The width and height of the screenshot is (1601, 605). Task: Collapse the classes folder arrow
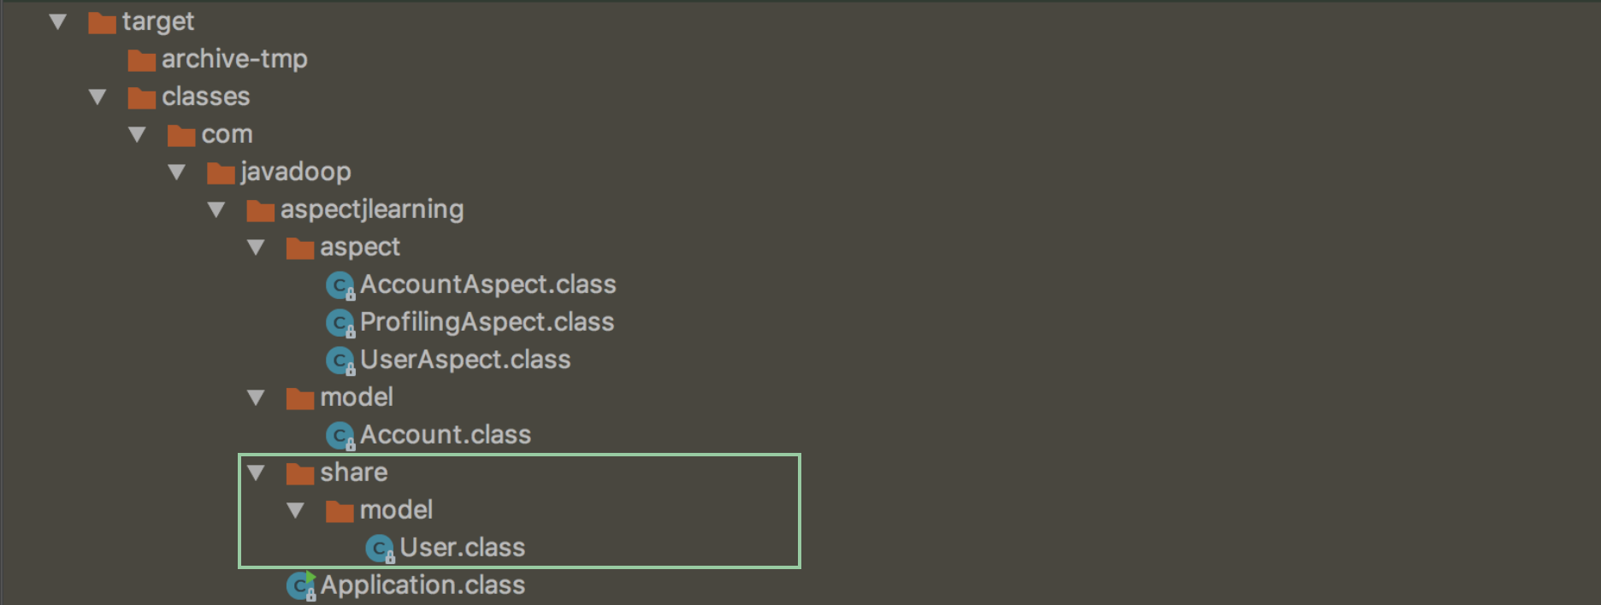pos(97,97)
